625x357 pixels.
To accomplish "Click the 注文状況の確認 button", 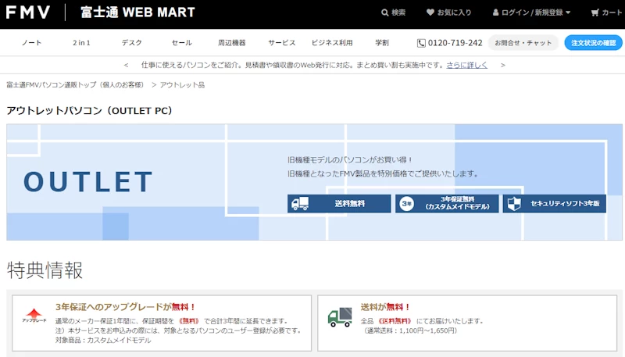I will click(x=594, y=43).
